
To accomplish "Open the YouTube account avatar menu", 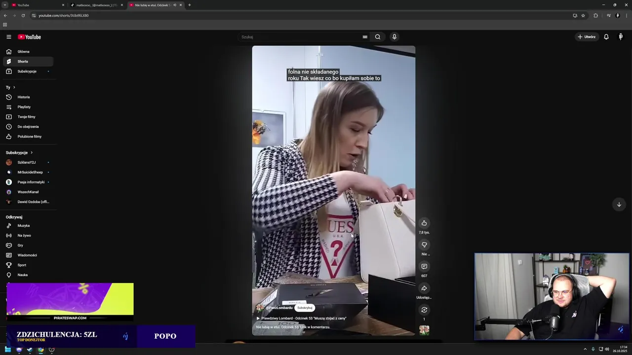I will pyautogui.click(x=621, y=37).
